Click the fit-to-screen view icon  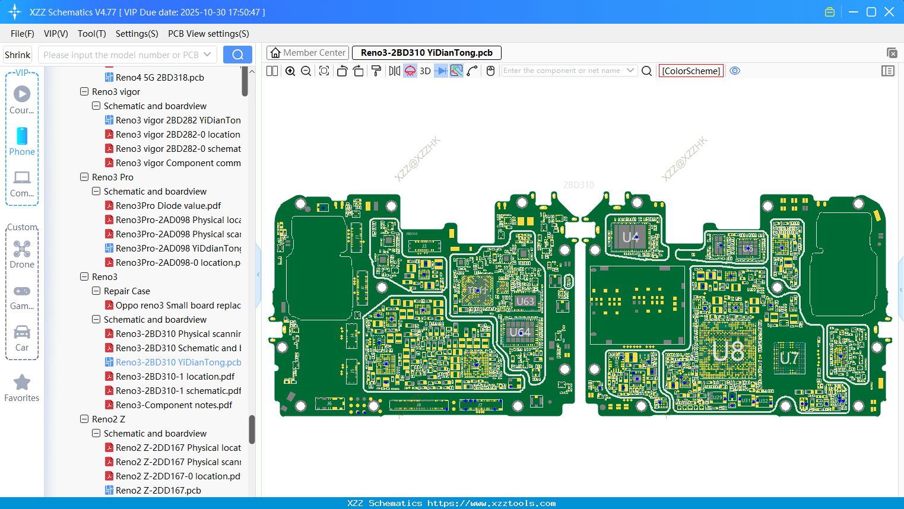point(324,71)
